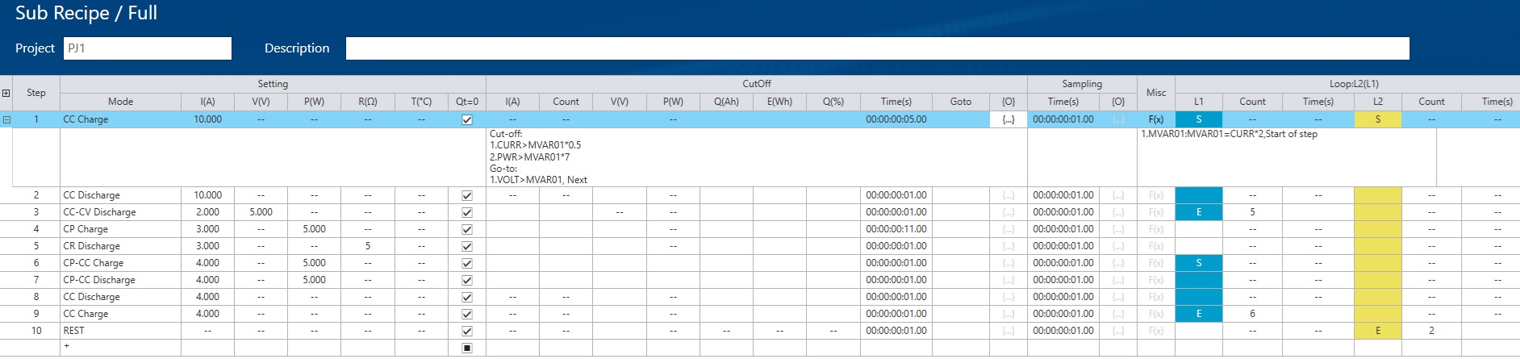The width and height of the screenshot is (1520, 359).
Task: Open the sampling {...} editor for step 1
Action: (1117, 119)
